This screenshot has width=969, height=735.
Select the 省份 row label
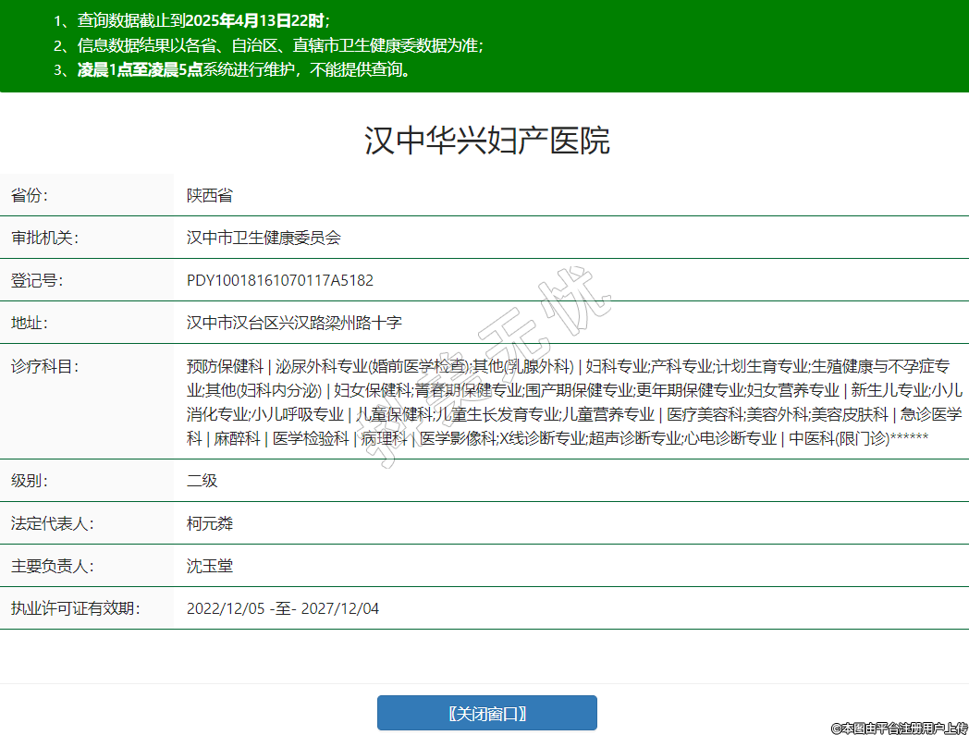pos(30,195)
